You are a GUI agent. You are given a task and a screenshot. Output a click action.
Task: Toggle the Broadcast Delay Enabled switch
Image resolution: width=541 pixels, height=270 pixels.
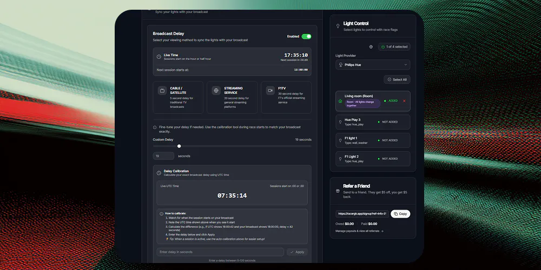coord(306,37)
